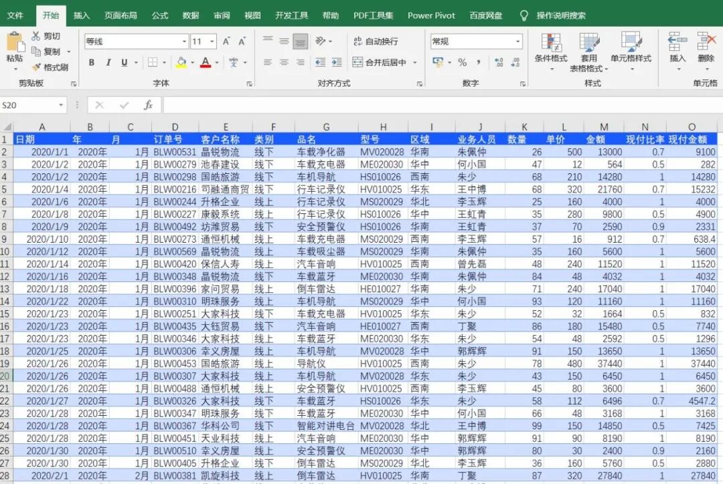Open Conditional Formatting (条件格式) menu

coord(551,51)
